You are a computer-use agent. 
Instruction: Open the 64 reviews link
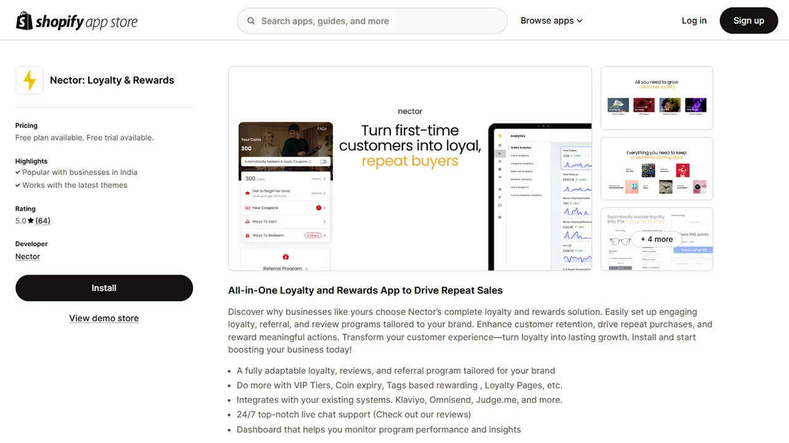[43, 221]
